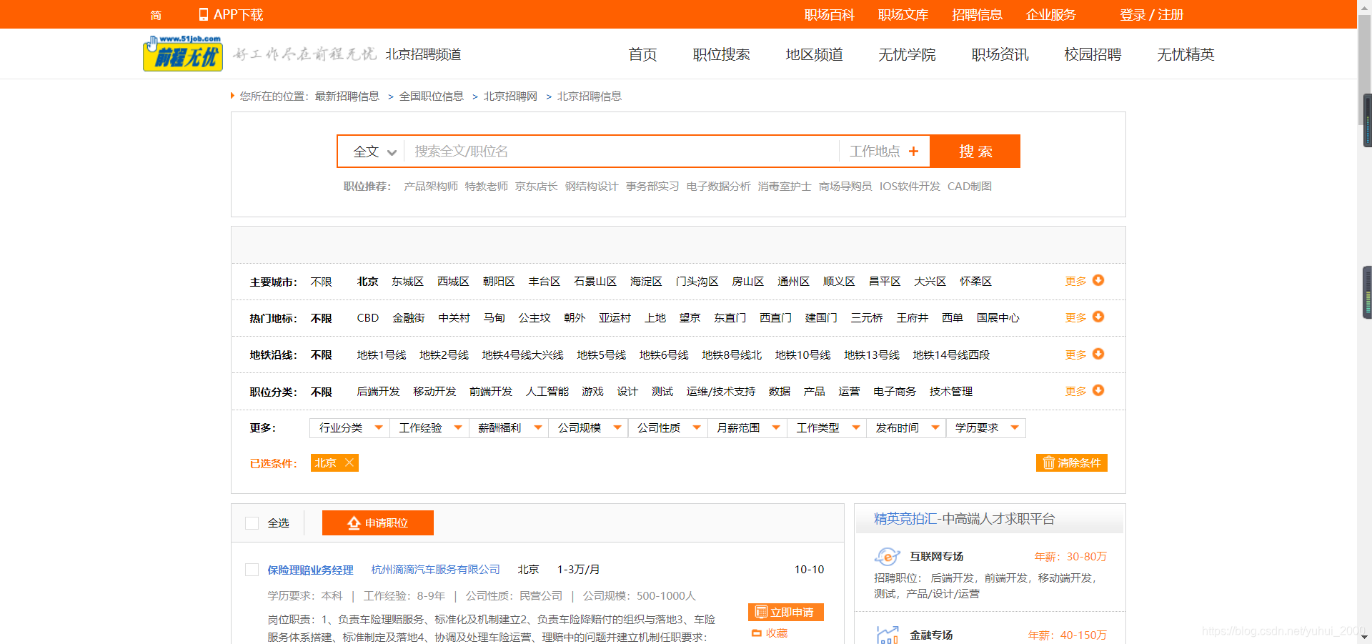The height and width of the screenshot is (644, 1372).
Task: Open the 月薪范围 dropdown
Action: 747,428
